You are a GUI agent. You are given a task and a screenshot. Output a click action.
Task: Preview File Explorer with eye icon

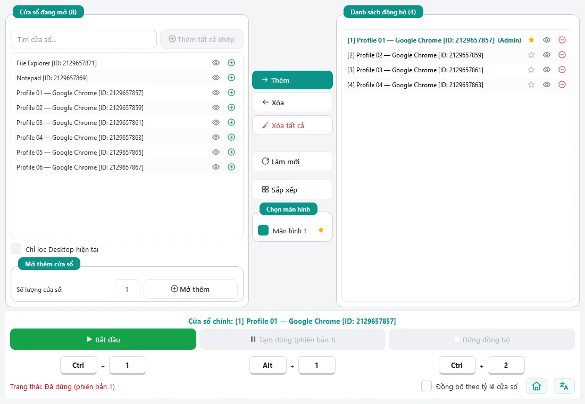pos(216,63)
